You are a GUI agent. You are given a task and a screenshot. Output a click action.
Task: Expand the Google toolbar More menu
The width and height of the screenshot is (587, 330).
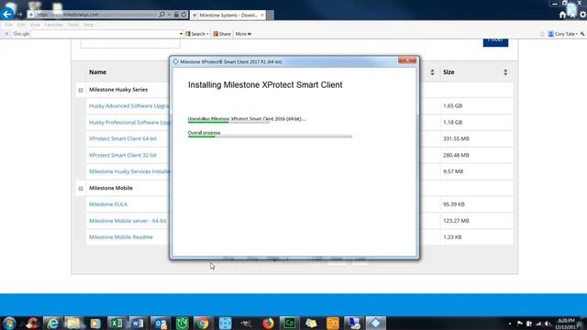[243, 34]
